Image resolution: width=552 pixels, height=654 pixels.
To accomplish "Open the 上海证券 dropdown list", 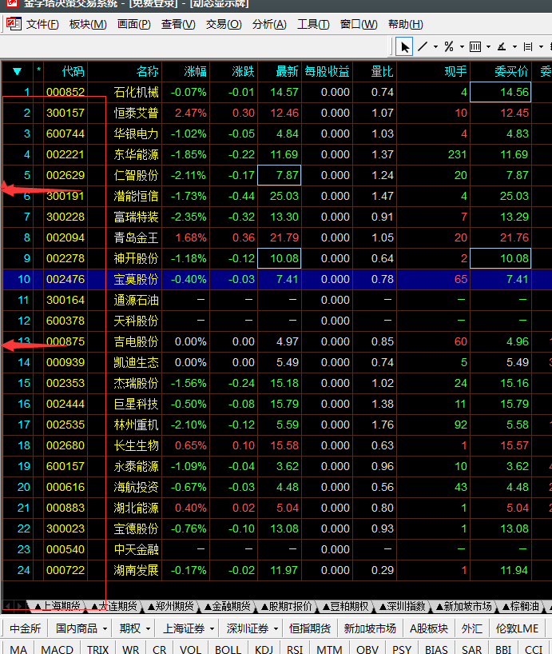I will [189, 628].
